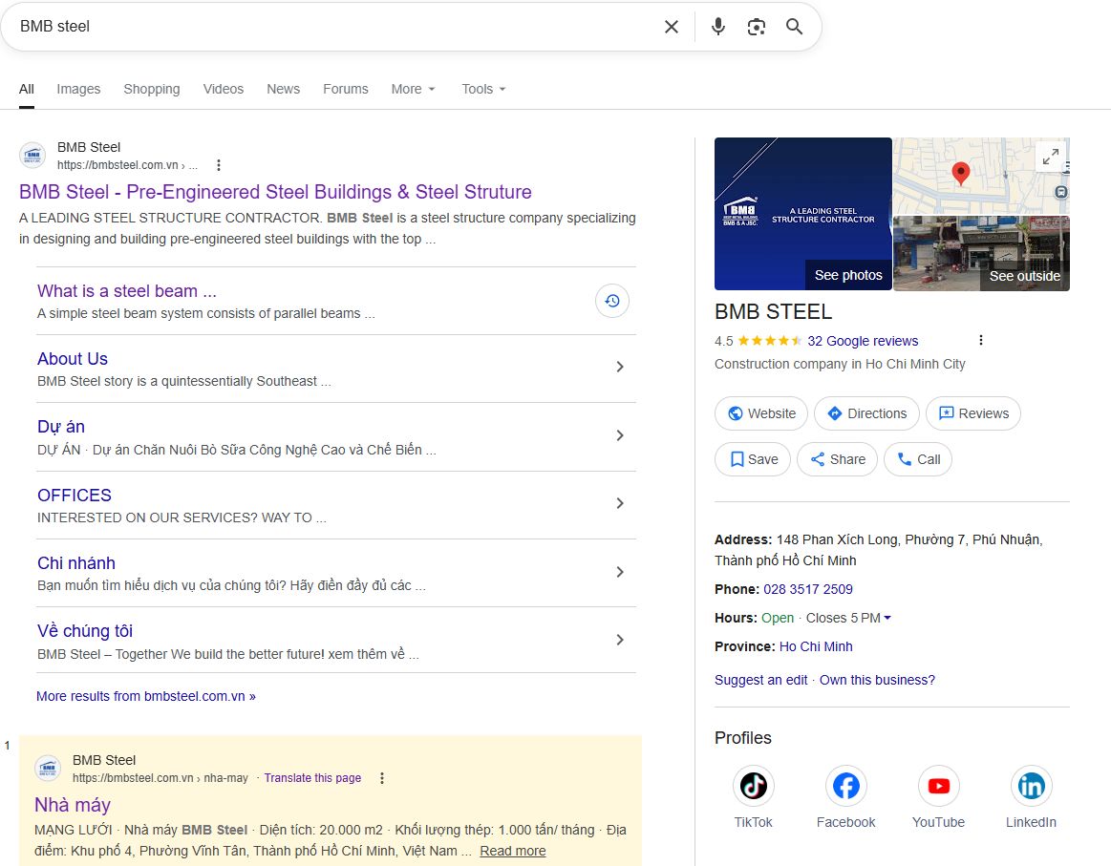Click the search magnifier icon
1111x866 pixels.
[x=794, y=27]
